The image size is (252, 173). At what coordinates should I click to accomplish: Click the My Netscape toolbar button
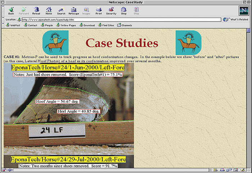tap(73, 10)
